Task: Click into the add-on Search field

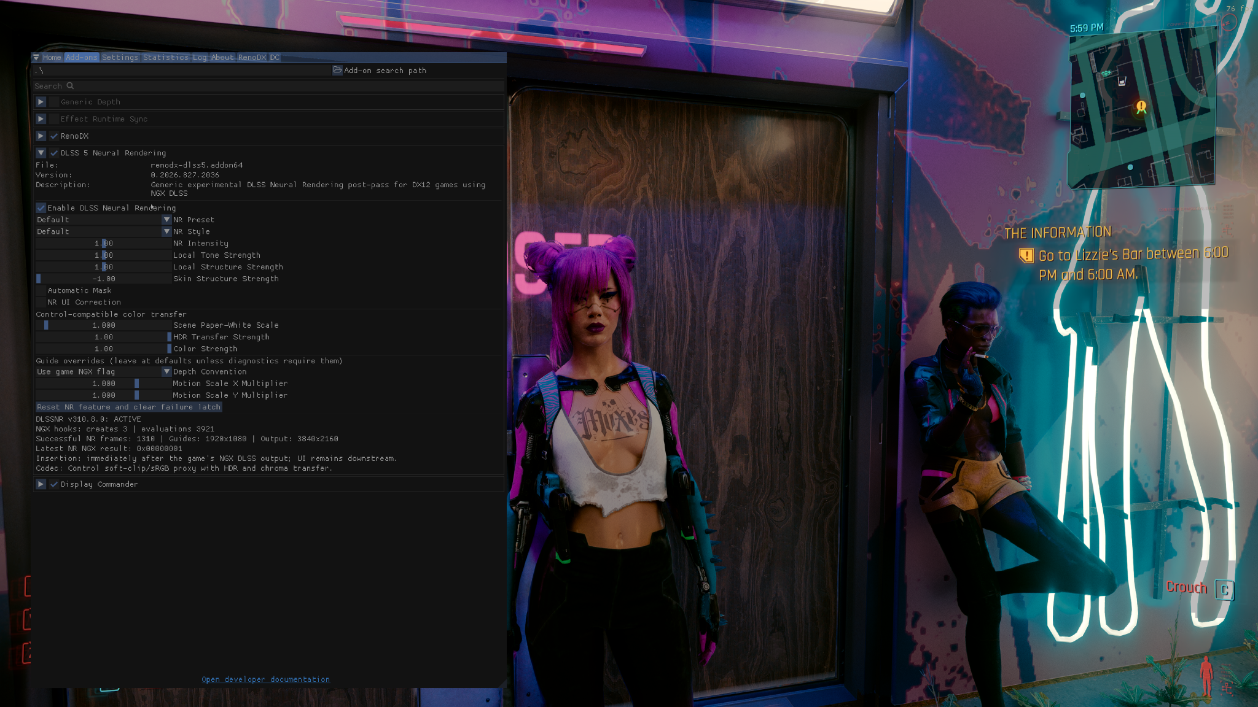Action: pos(268,86)
